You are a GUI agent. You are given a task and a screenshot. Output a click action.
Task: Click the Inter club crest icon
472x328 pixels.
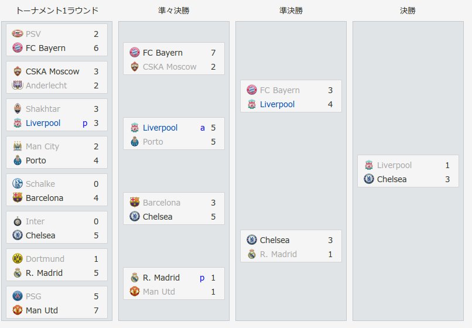(18, 221)
